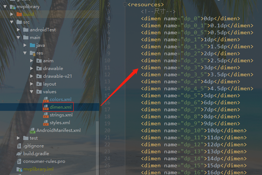
Task: Click the dp_7 dimen line
Action: pos(190,110)
